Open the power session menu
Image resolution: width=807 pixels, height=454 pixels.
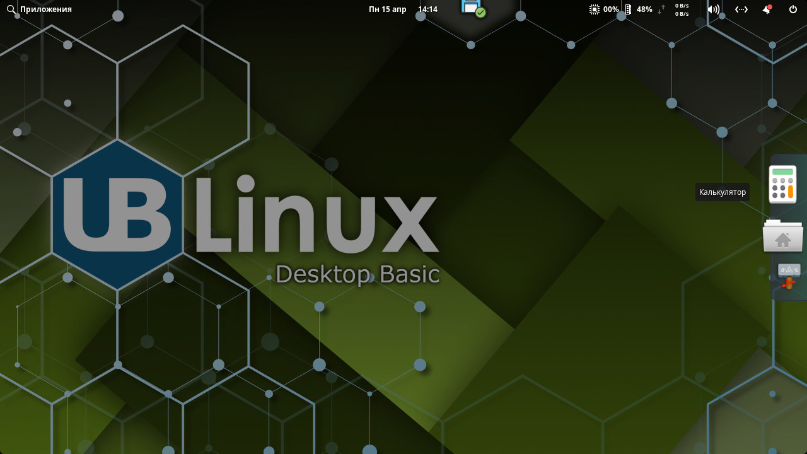[793, 9]
